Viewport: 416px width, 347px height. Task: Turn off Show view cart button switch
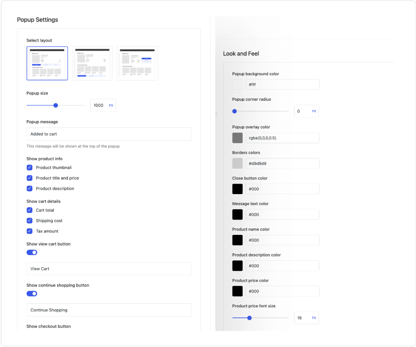(32, 252)
